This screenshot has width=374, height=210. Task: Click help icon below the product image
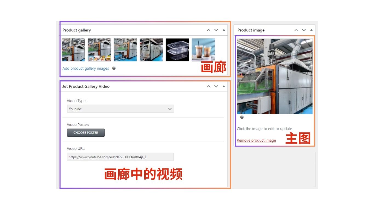coord(242,117)
